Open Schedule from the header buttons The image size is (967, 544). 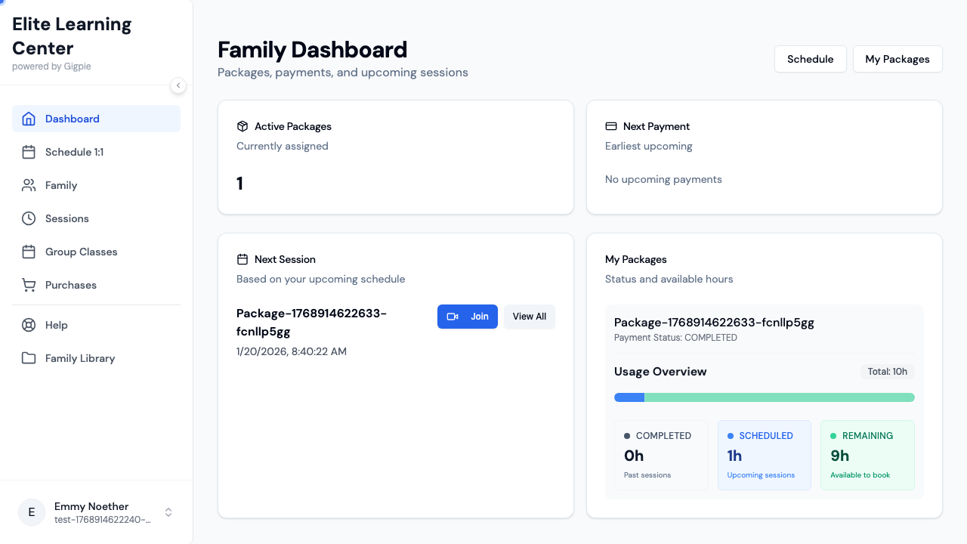810,59
